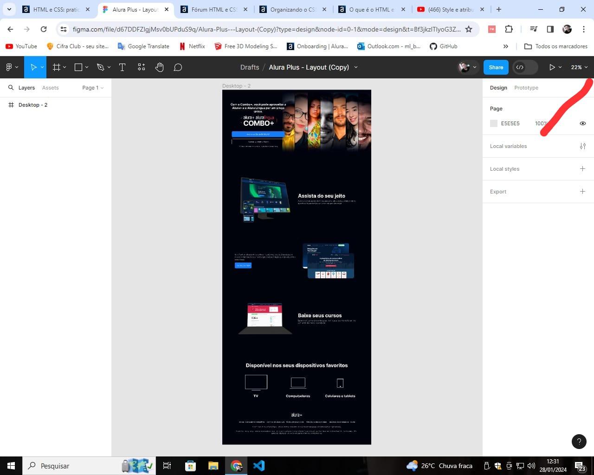Screen dimensions: 594x475
Task: Open the Chrome three-dot menu
Action: [584, 29]
